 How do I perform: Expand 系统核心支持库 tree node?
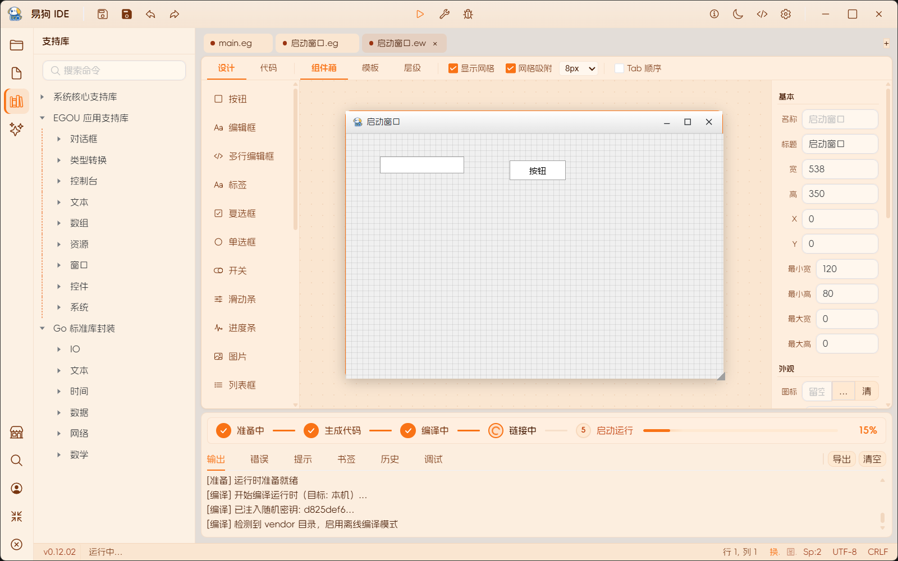click(x=42, y=97)
